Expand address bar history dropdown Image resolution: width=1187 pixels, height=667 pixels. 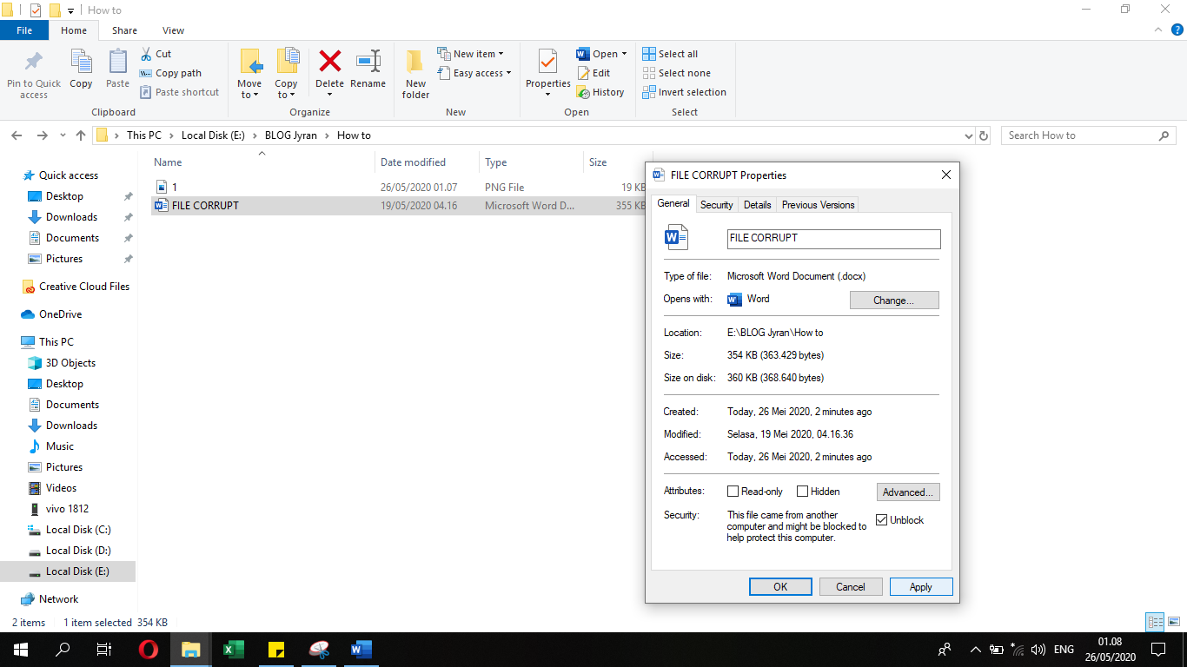pos(969,136)
